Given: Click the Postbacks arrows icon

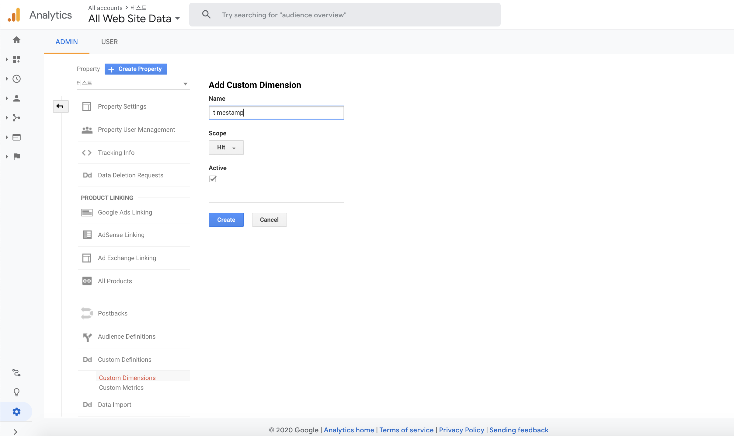Looking at the screenshot, I should pyautogui.click(x=87, y=313).
